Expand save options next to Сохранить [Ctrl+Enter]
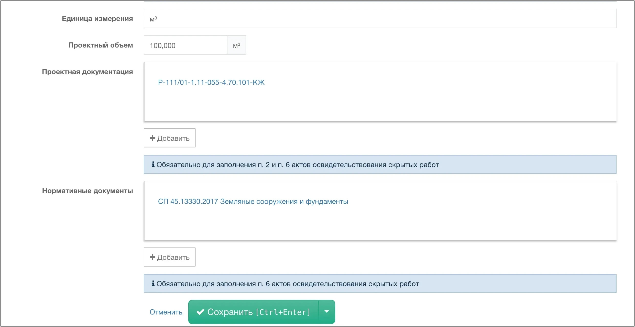The image size is (635, 327). 327,311
